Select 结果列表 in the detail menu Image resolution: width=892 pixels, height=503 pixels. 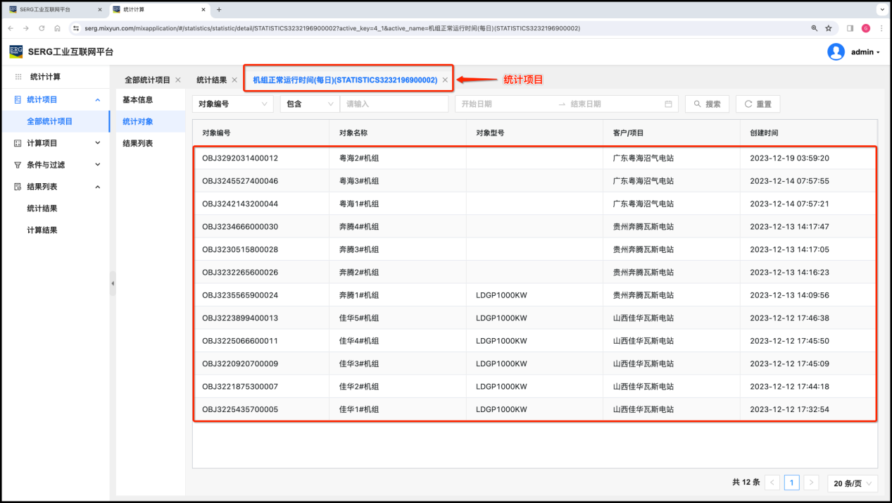pyautogui.click(x=138, y=144)
